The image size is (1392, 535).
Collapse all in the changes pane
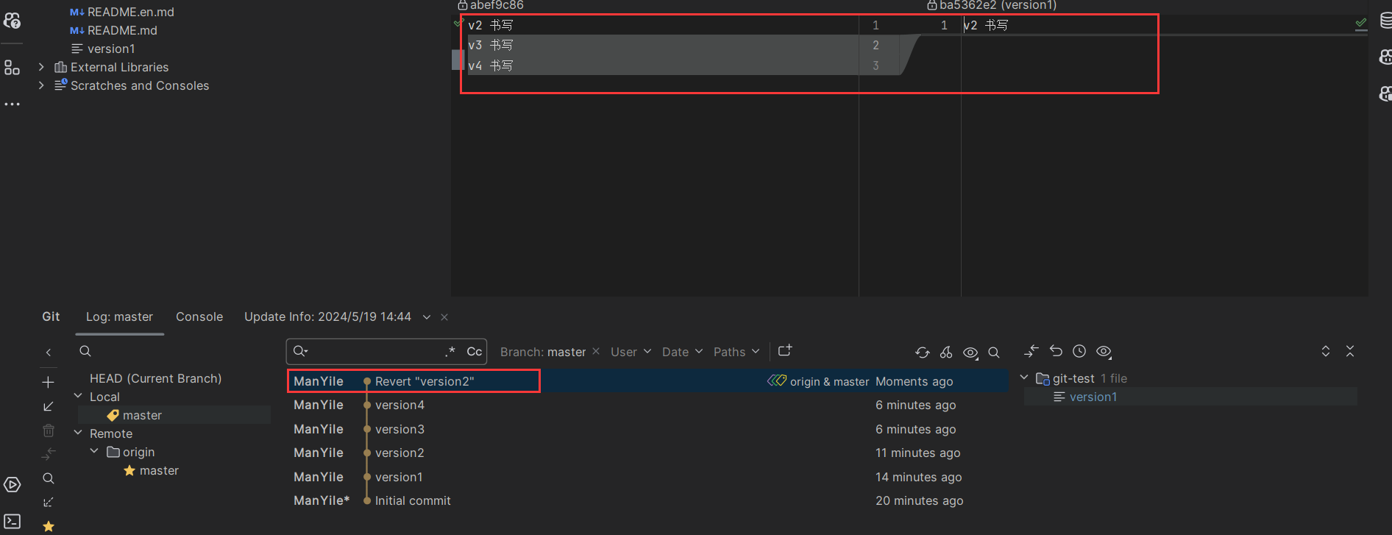(x=1350, y=351)
